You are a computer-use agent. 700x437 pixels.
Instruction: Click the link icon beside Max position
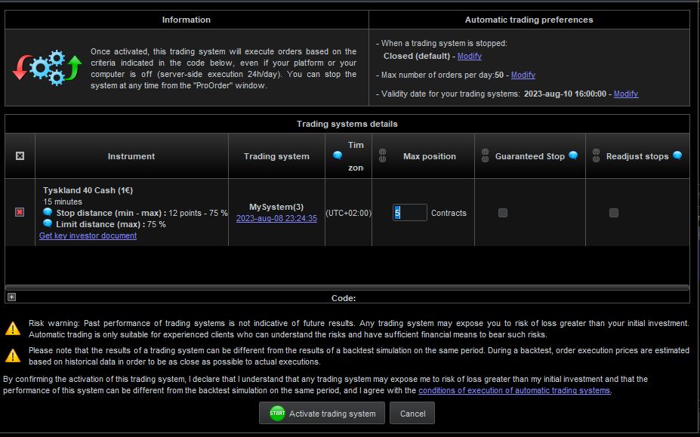point(383,155)
